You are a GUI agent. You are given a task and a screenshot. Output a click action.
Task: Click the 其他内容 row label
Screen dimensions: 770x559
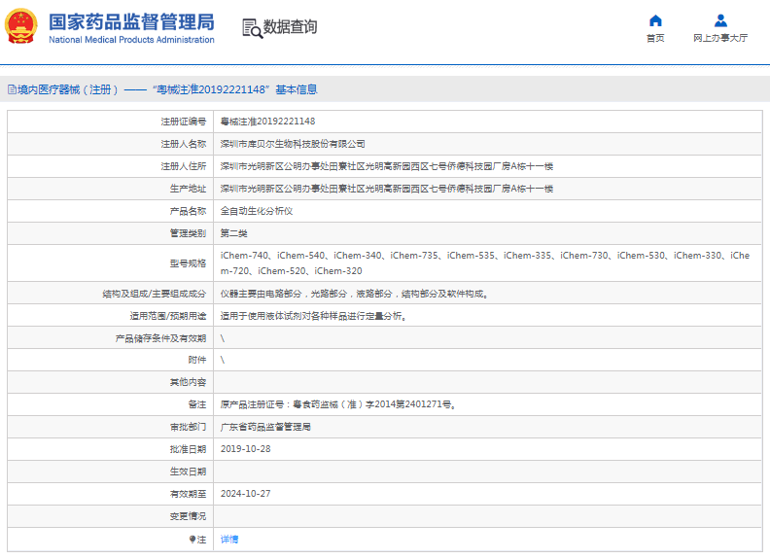[x=188, y=382]
